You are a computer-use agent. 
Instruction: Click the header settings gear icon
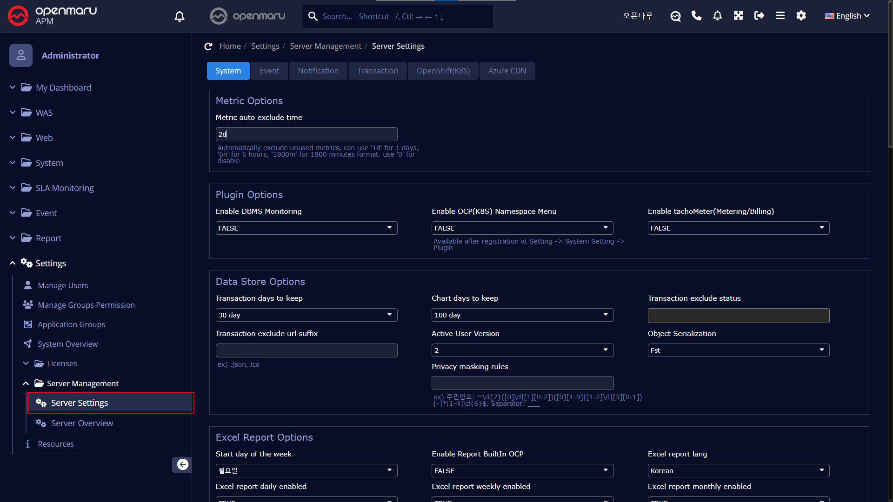click(801, 16)
